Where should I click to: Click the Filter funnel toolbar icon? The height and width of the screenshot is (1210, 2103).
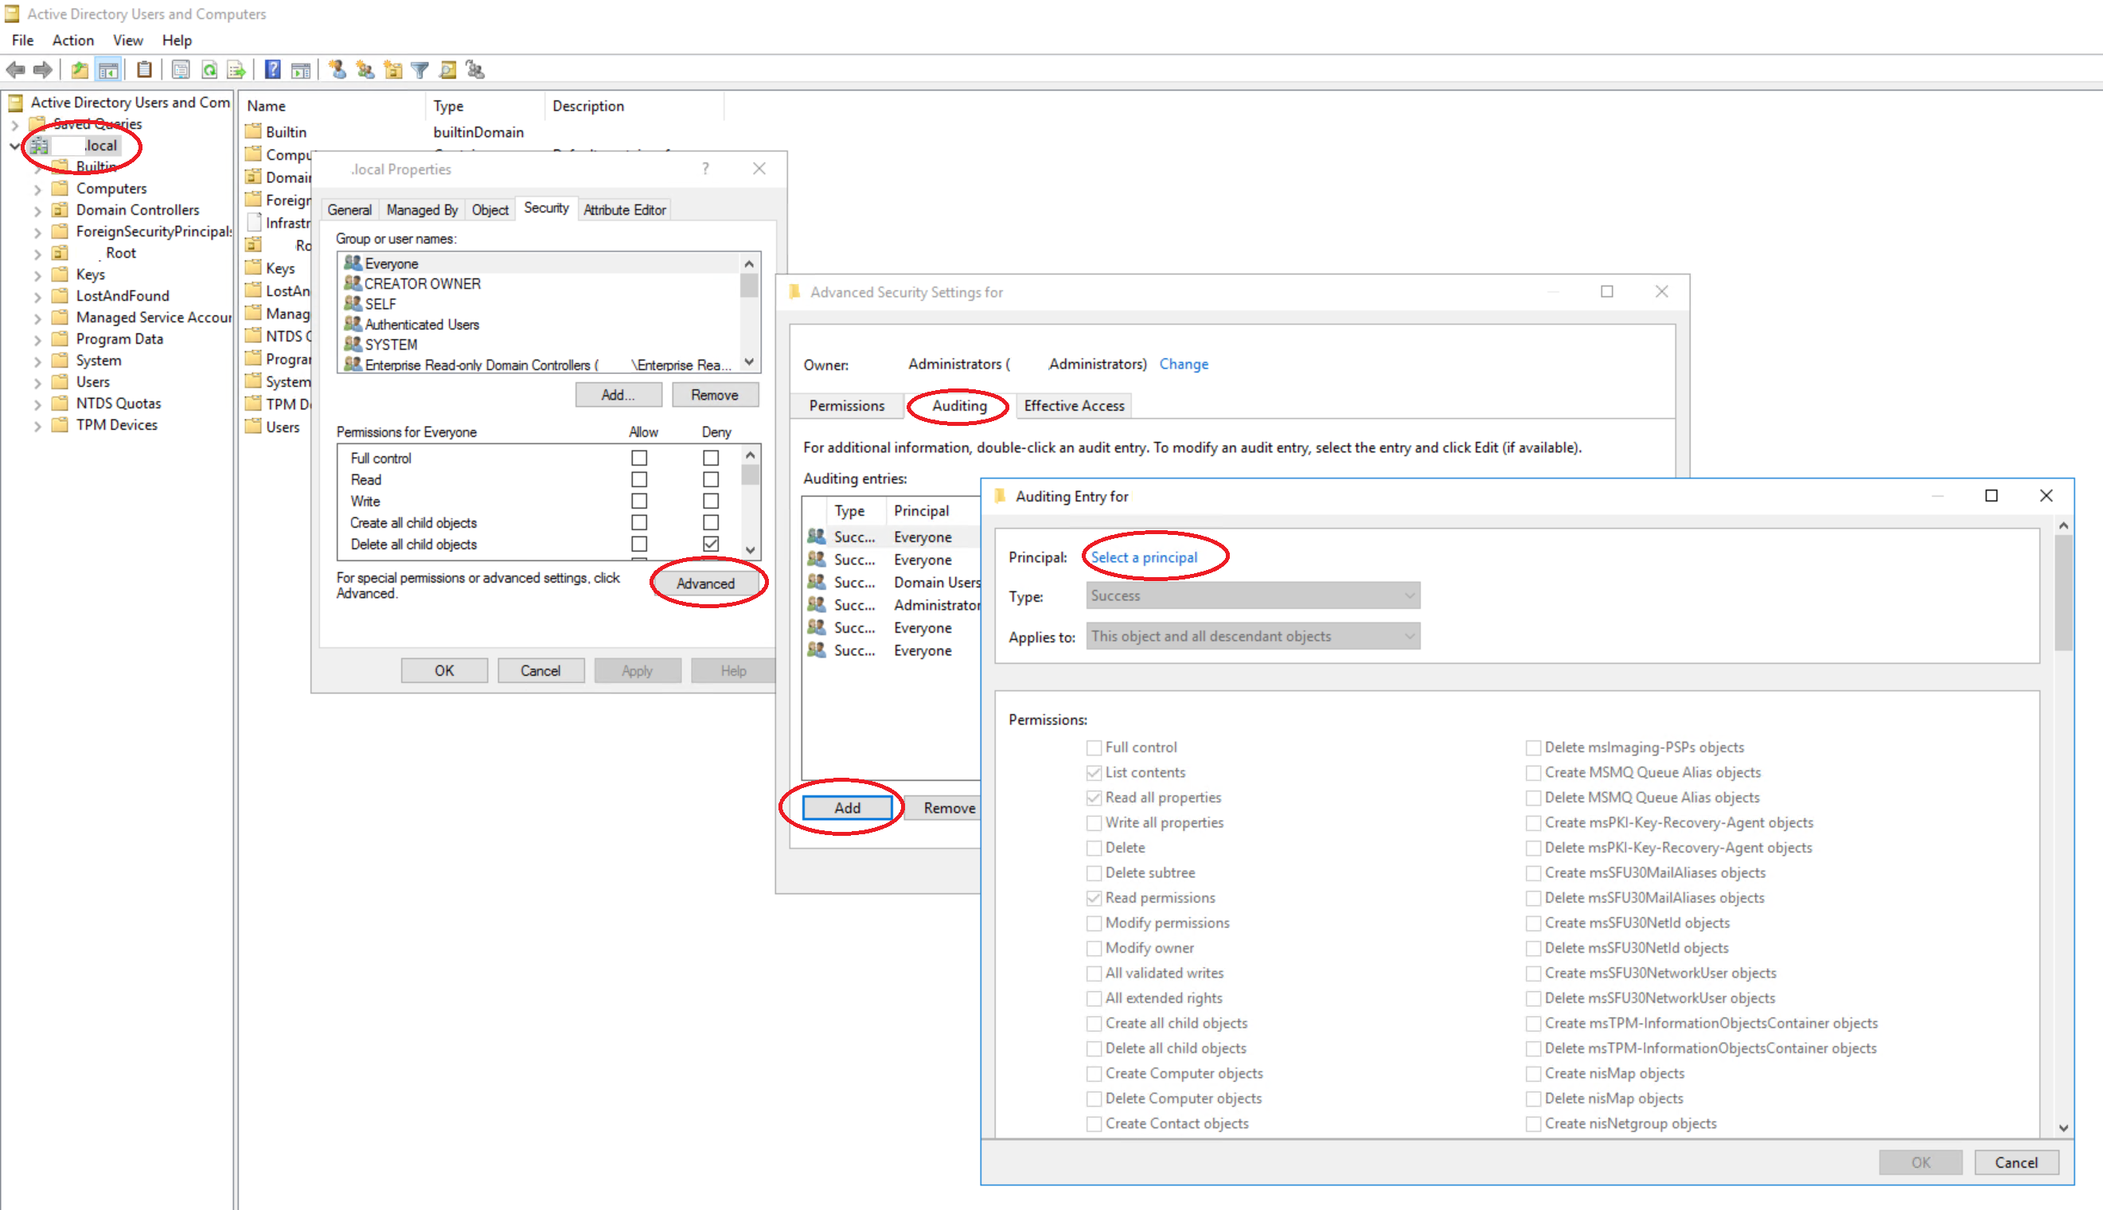pos(420,70)
